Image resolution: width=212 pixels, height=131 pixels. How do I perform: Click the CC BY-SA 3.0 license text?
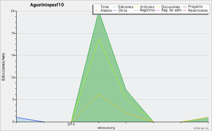pos(201,128)
